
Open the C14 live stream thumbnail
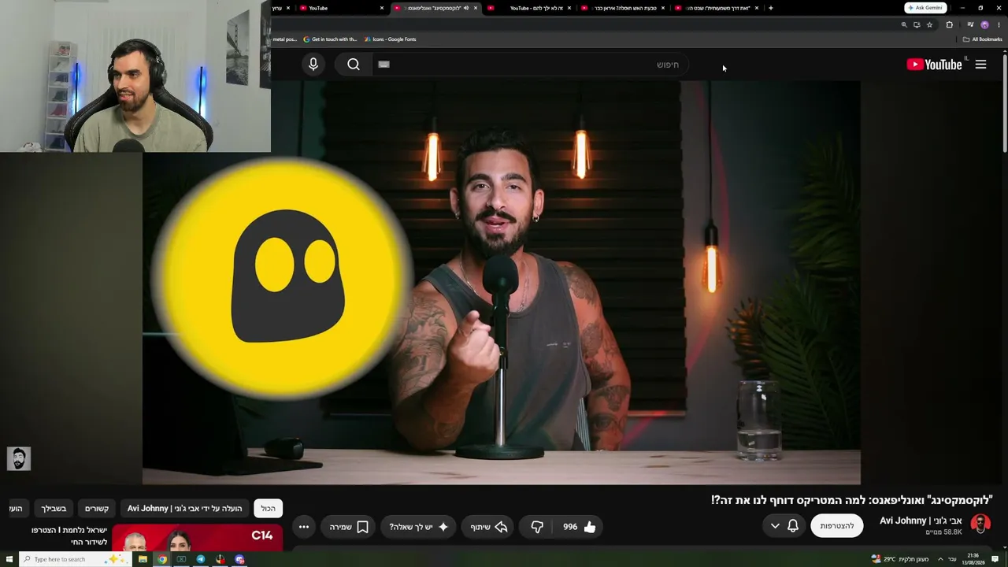point(197,538)
